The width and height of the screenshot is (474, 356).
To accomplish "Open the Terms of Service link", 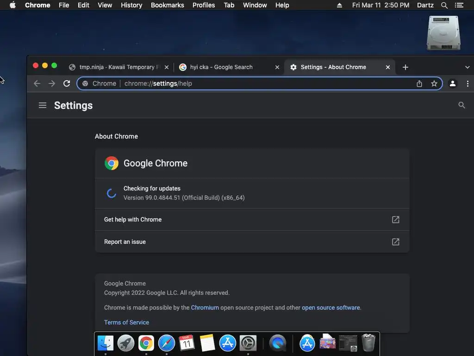I will tap(126, 323).
